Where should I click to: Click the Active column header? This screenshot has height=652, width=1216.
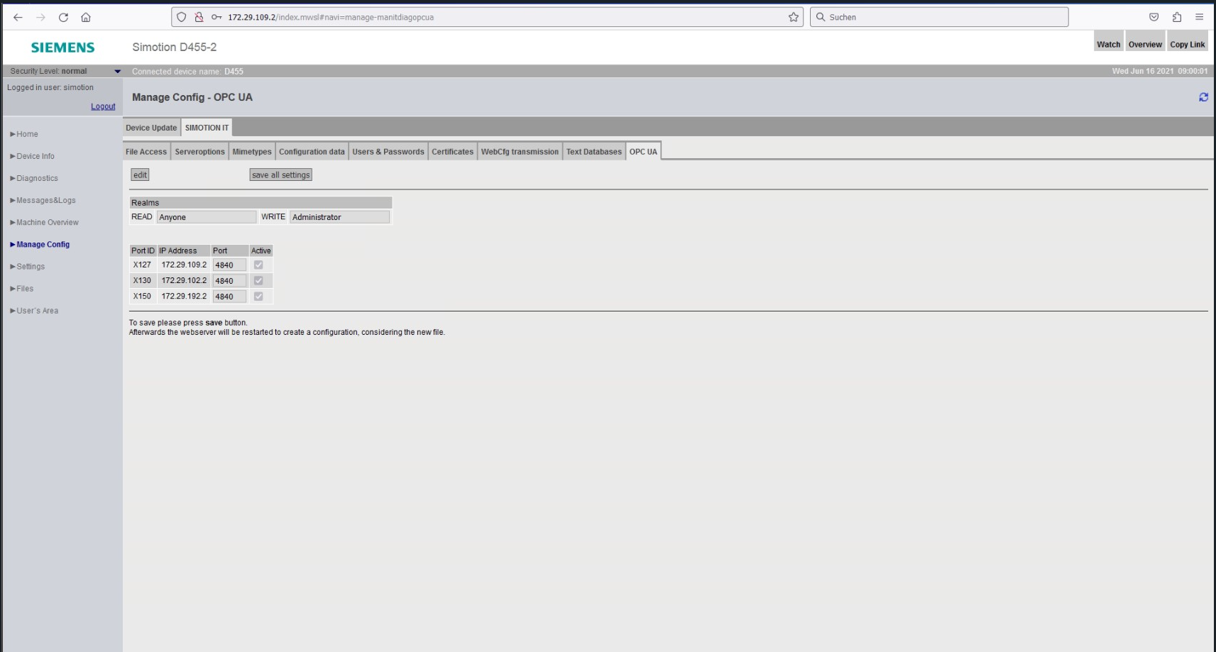[x=261, y=250]
